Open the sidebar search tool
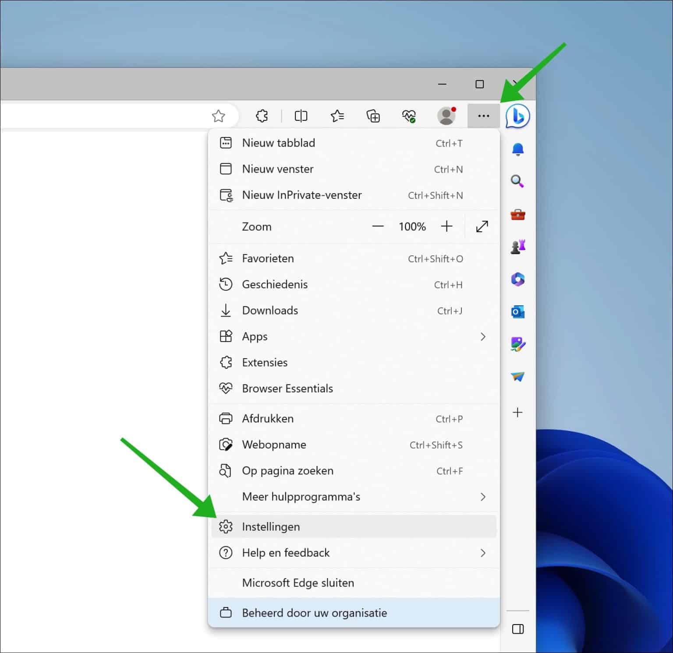 (x=517, y=181)
